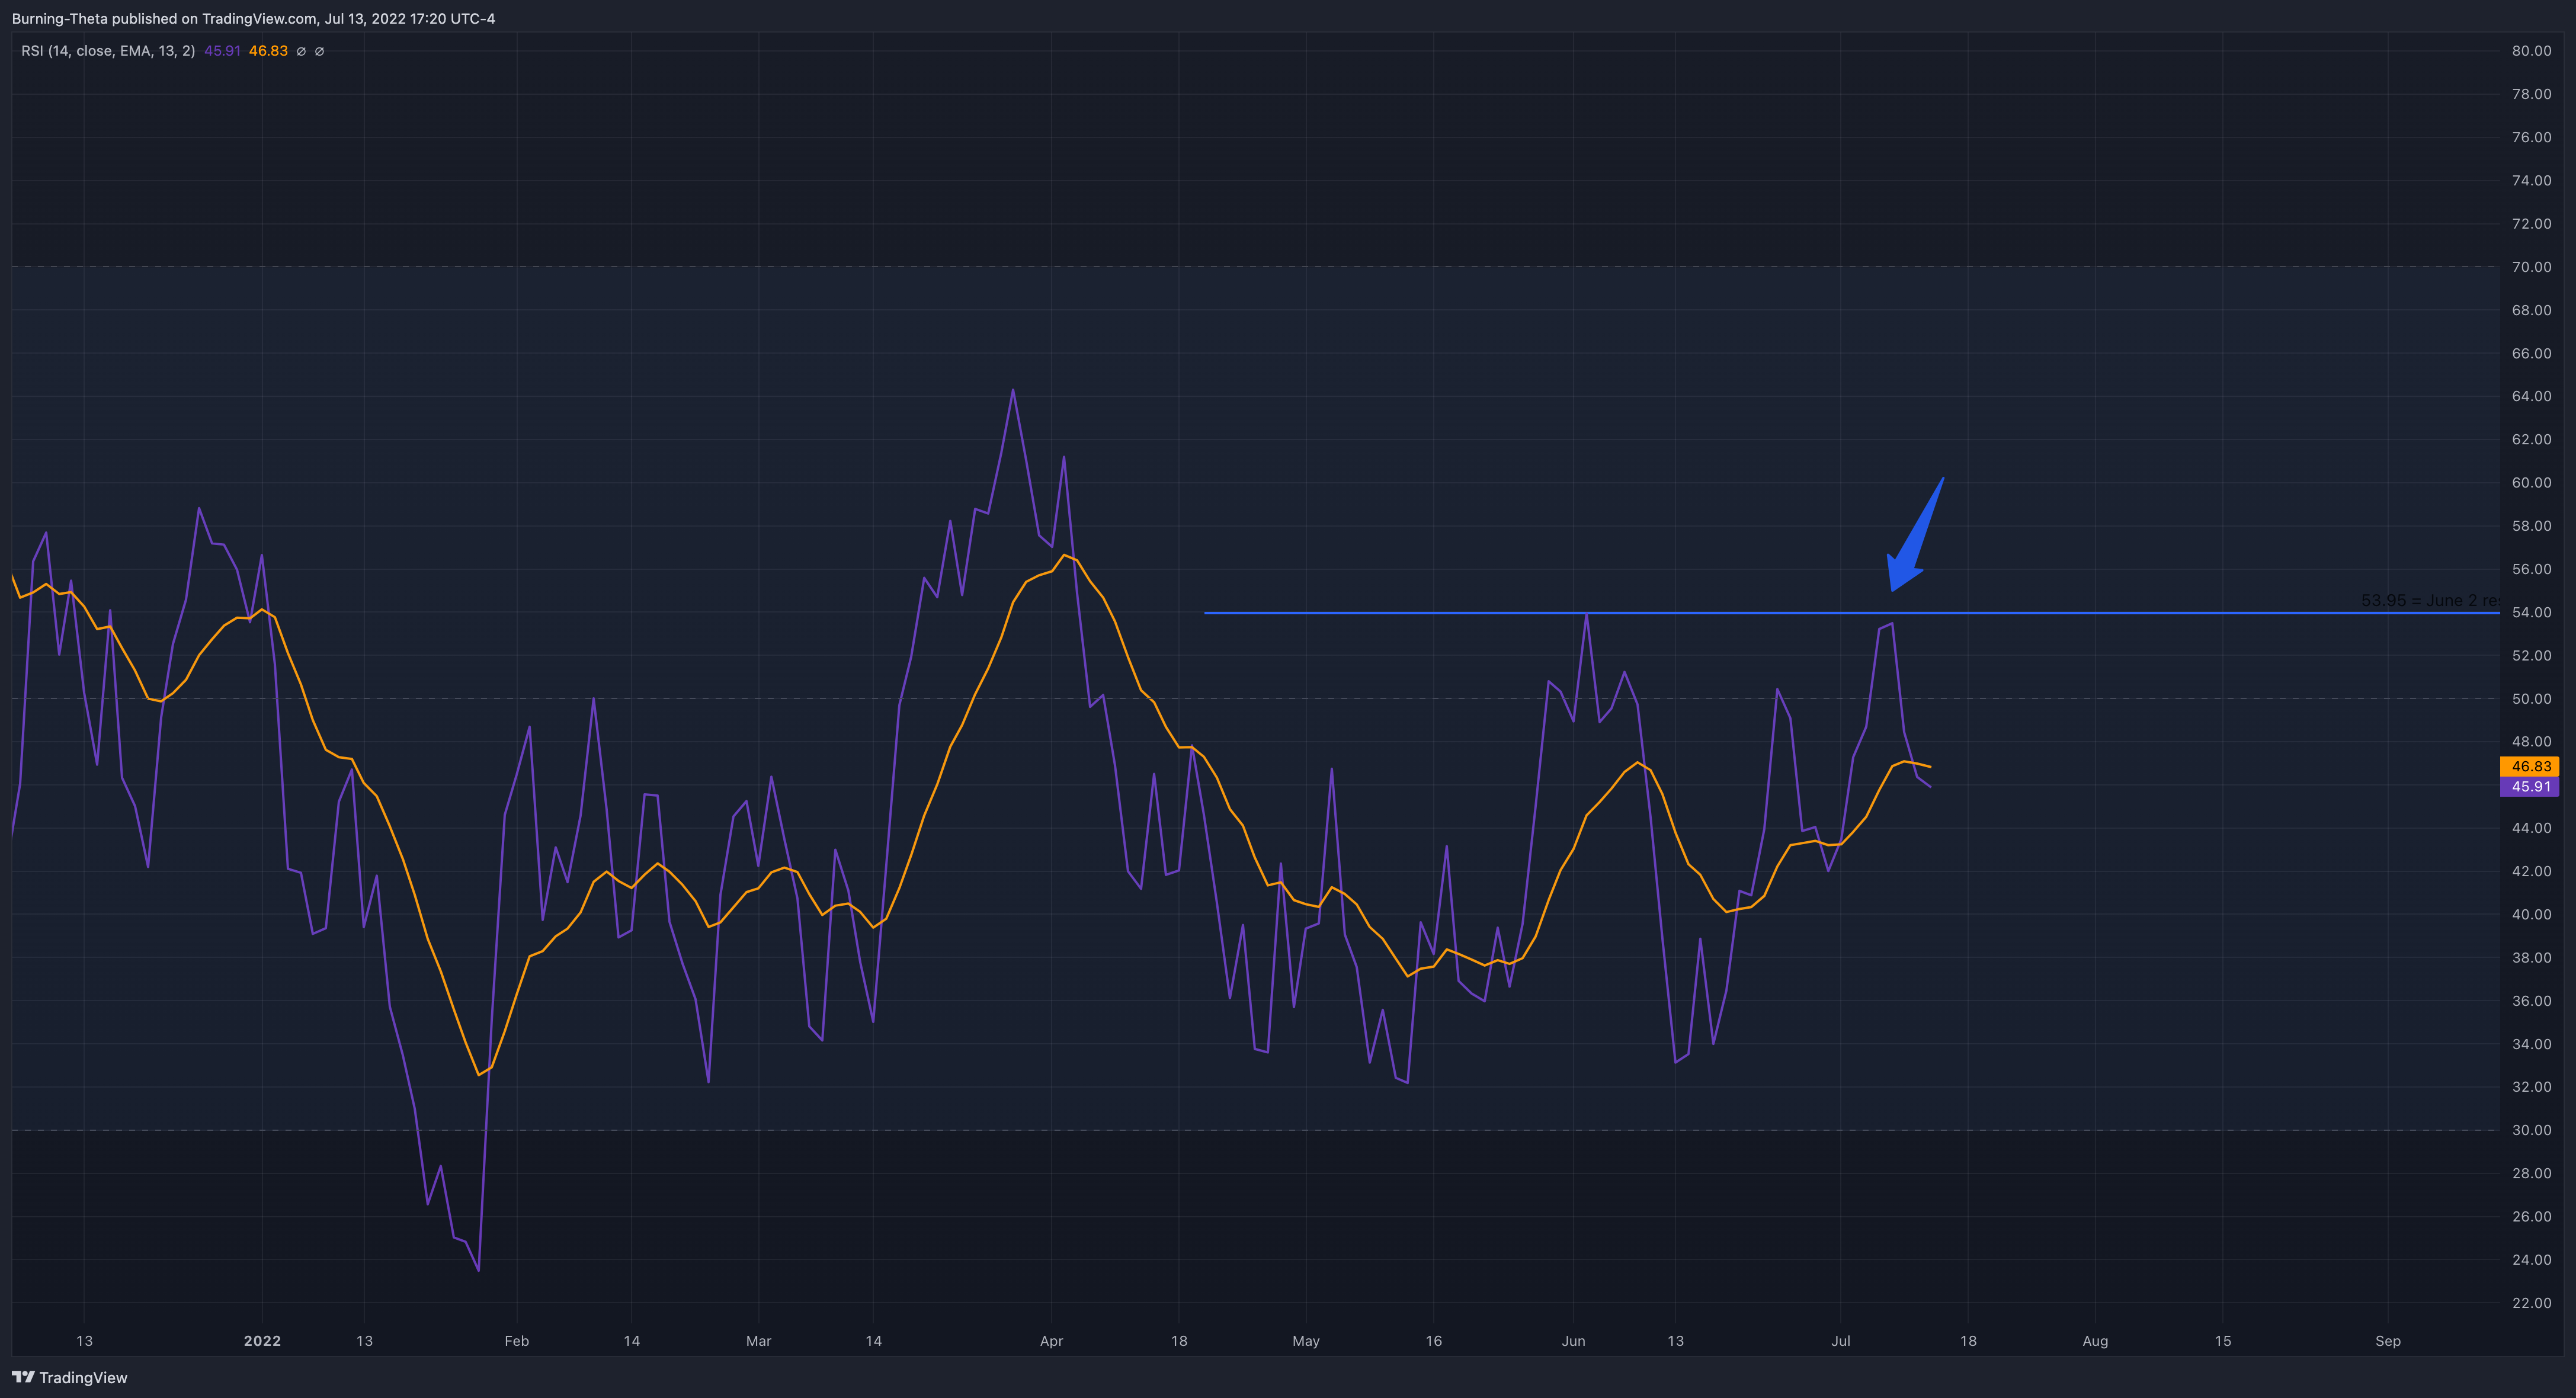This screenshot has height=1398, width=2576.
Task: Click the 22.00 axis label
Action: (2531, 1303)
